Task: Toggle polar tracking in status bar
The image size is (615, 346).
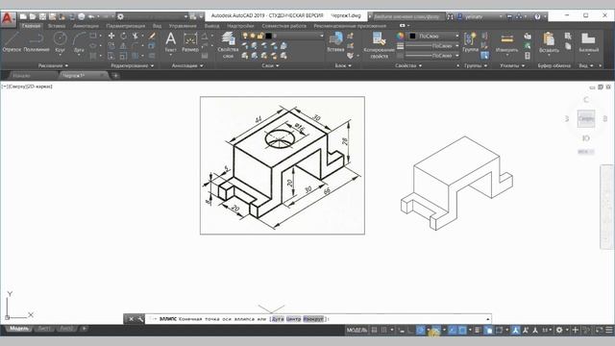Action: click(420, 330)
